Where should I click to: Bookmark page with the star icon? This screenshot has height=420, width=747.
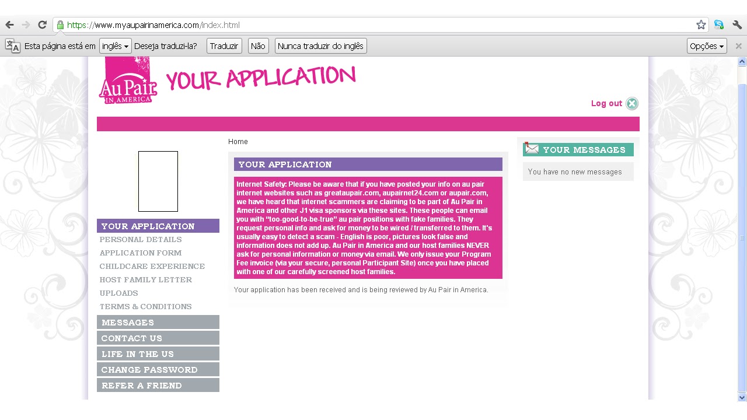[701, 24]
